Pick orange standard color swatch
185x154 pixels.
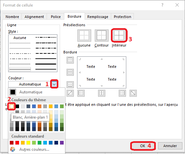tap(23, 143)
